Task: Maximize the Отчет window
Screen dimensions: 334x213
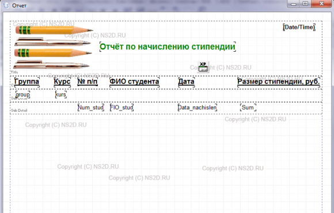Action: point(305,3)
